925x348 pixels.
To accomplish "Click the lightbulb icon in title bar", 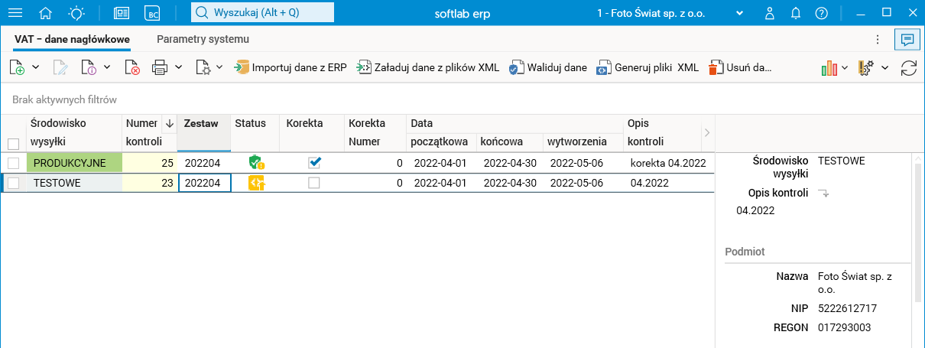I will pos(76,13).
